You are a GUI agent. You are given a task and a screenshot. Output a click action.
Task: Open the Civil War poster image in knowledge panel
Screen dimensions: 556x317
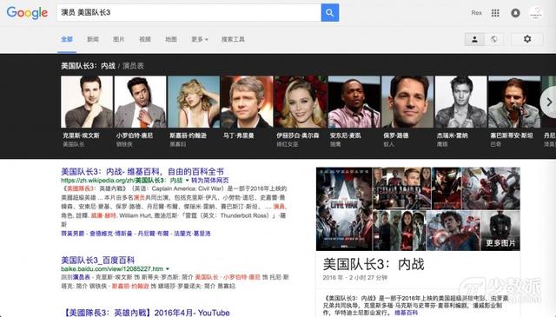[x=344, y=208]
